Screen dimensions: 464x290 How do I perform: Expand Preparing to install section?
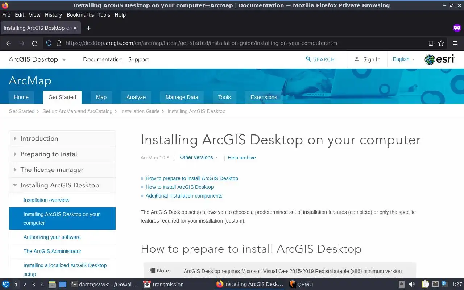[62, 154]
